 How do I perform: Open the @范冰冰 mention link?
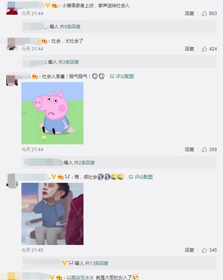click(85, 277)
